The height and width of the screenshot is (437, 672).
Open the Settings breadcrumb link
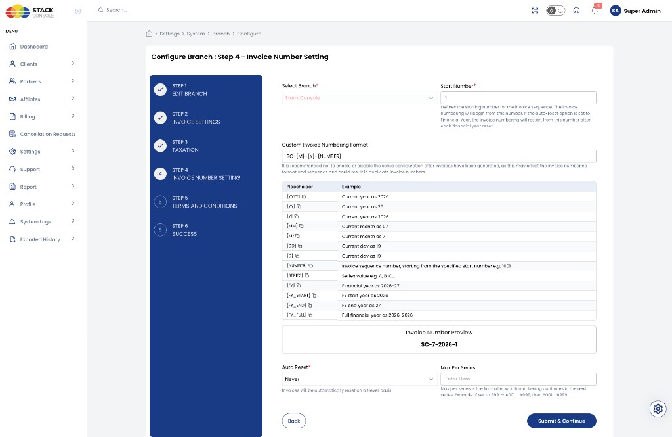pos(169,34)
